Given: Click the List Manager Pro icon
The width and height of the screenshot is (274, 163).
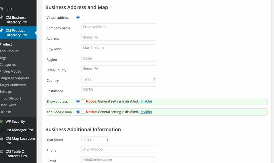Looking at the screenshot, I should (x=1, y=130).
